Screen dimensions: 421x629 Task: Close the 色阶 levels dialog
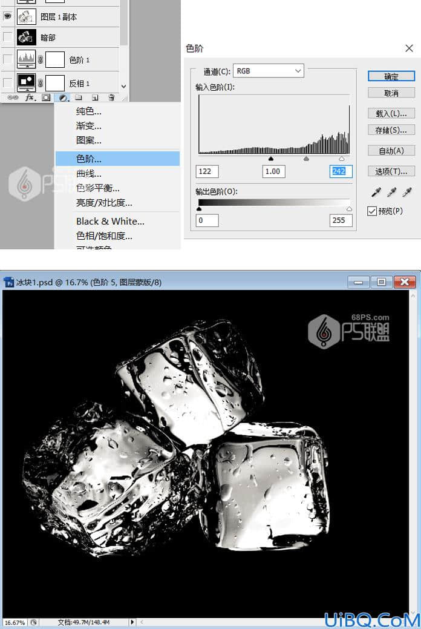coord(409,48)
